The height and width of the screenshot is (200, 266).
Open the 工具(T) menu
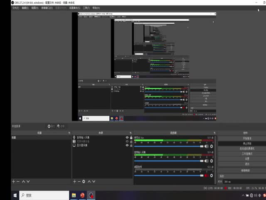[x=86, y=8]
